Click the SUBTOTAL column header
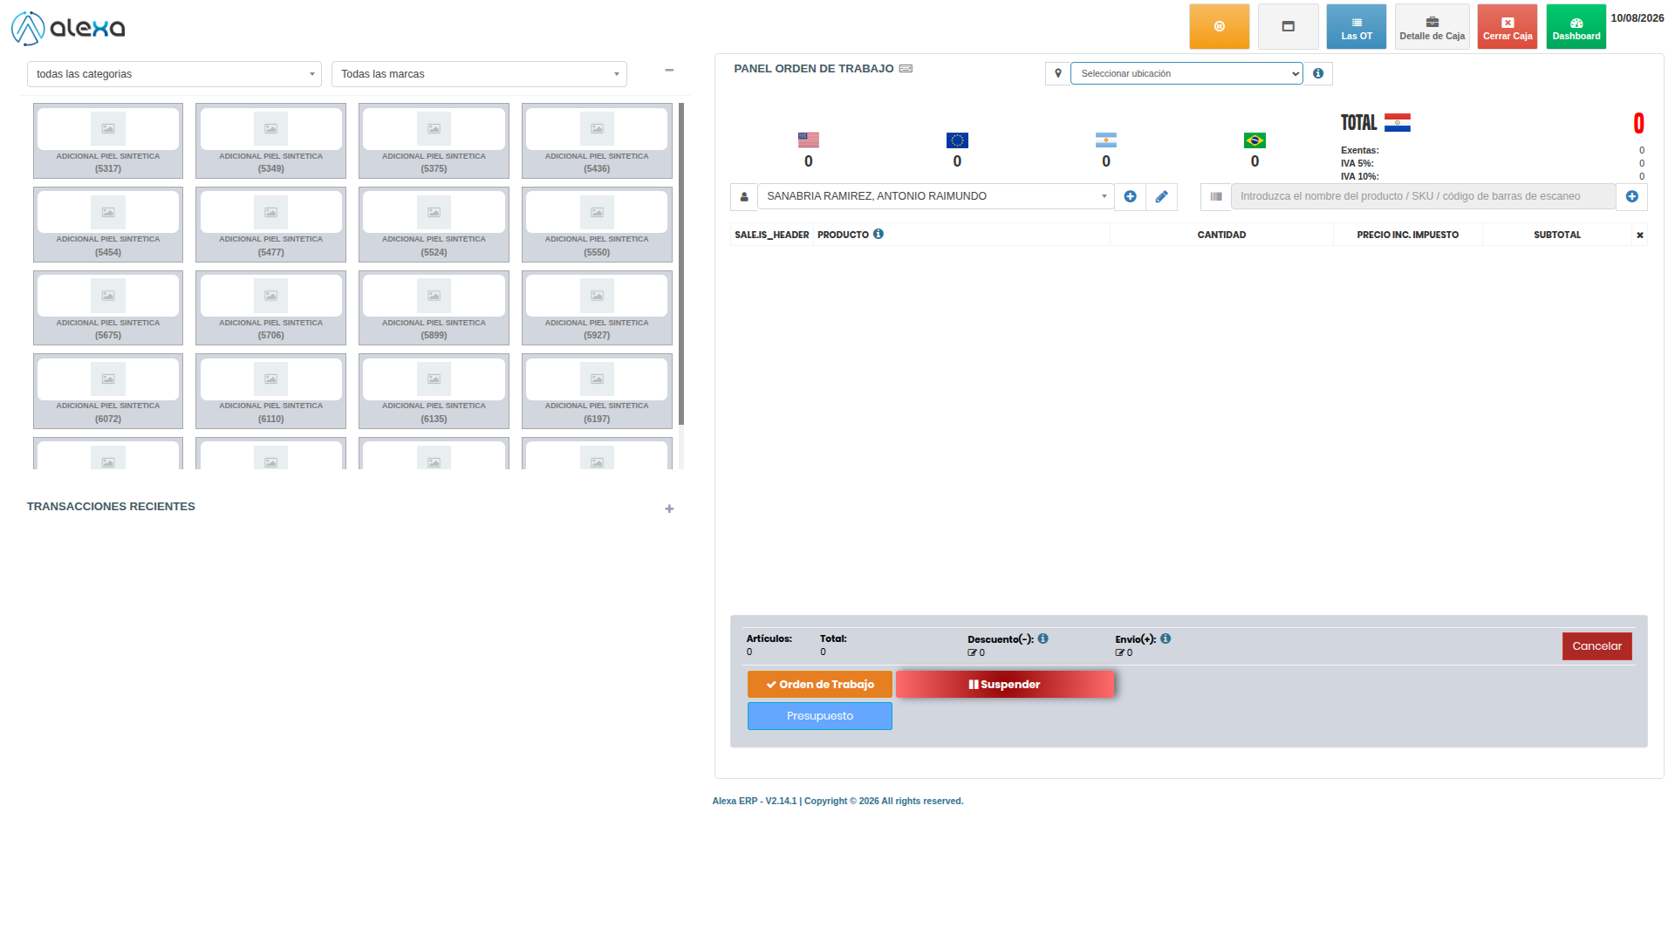This screenshot has width=1675, height=942. click(1556, 235)
